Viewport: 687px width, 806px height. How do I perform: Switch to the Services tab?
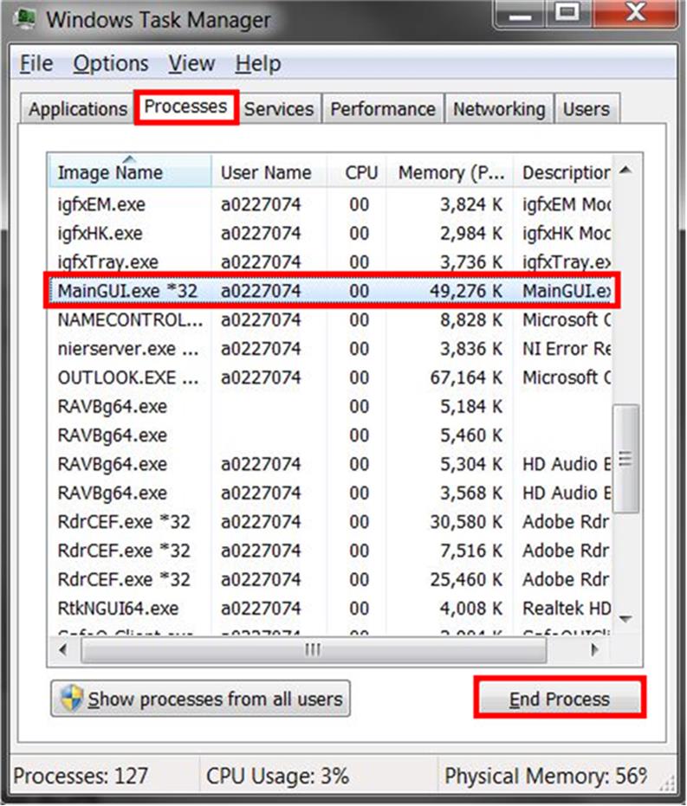click(278, 109)
